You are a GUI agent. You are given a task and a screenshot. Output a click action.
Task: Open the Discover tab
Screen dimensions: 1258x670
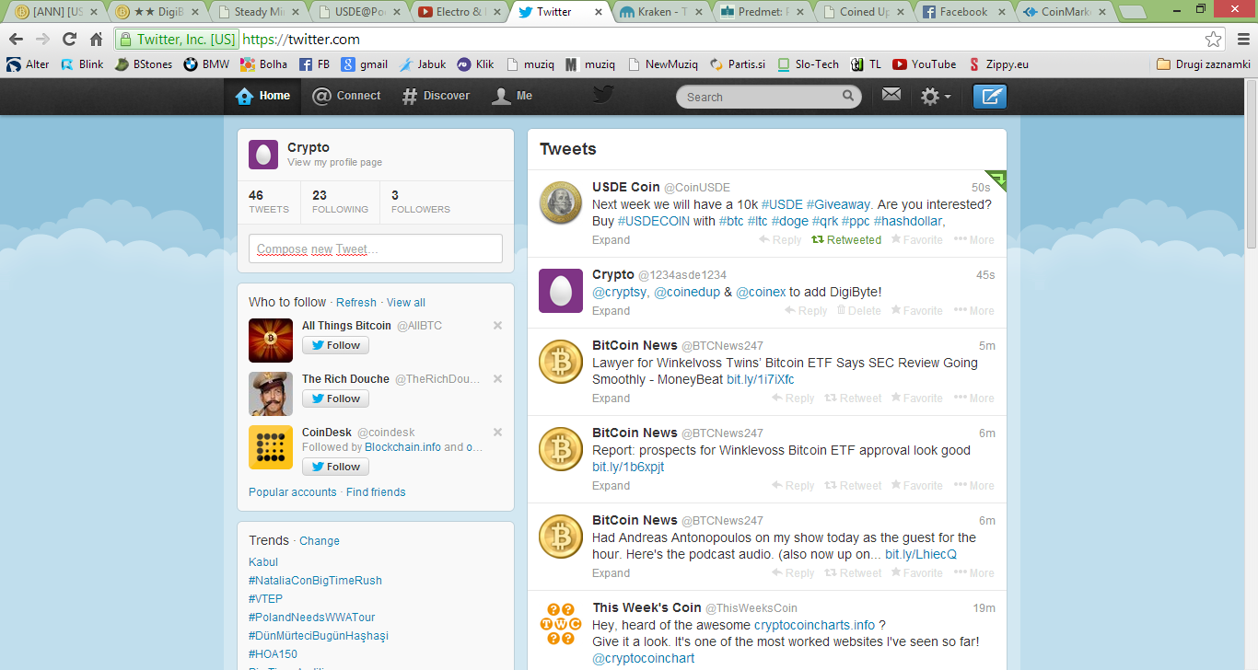(x=436, y=96)
